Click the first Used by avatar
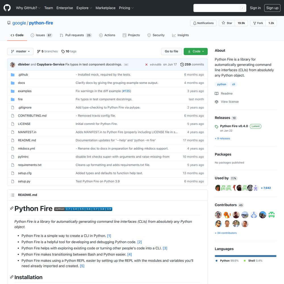Image resolution: width=284 pixels, height=284 pixels. click(218, 188)
